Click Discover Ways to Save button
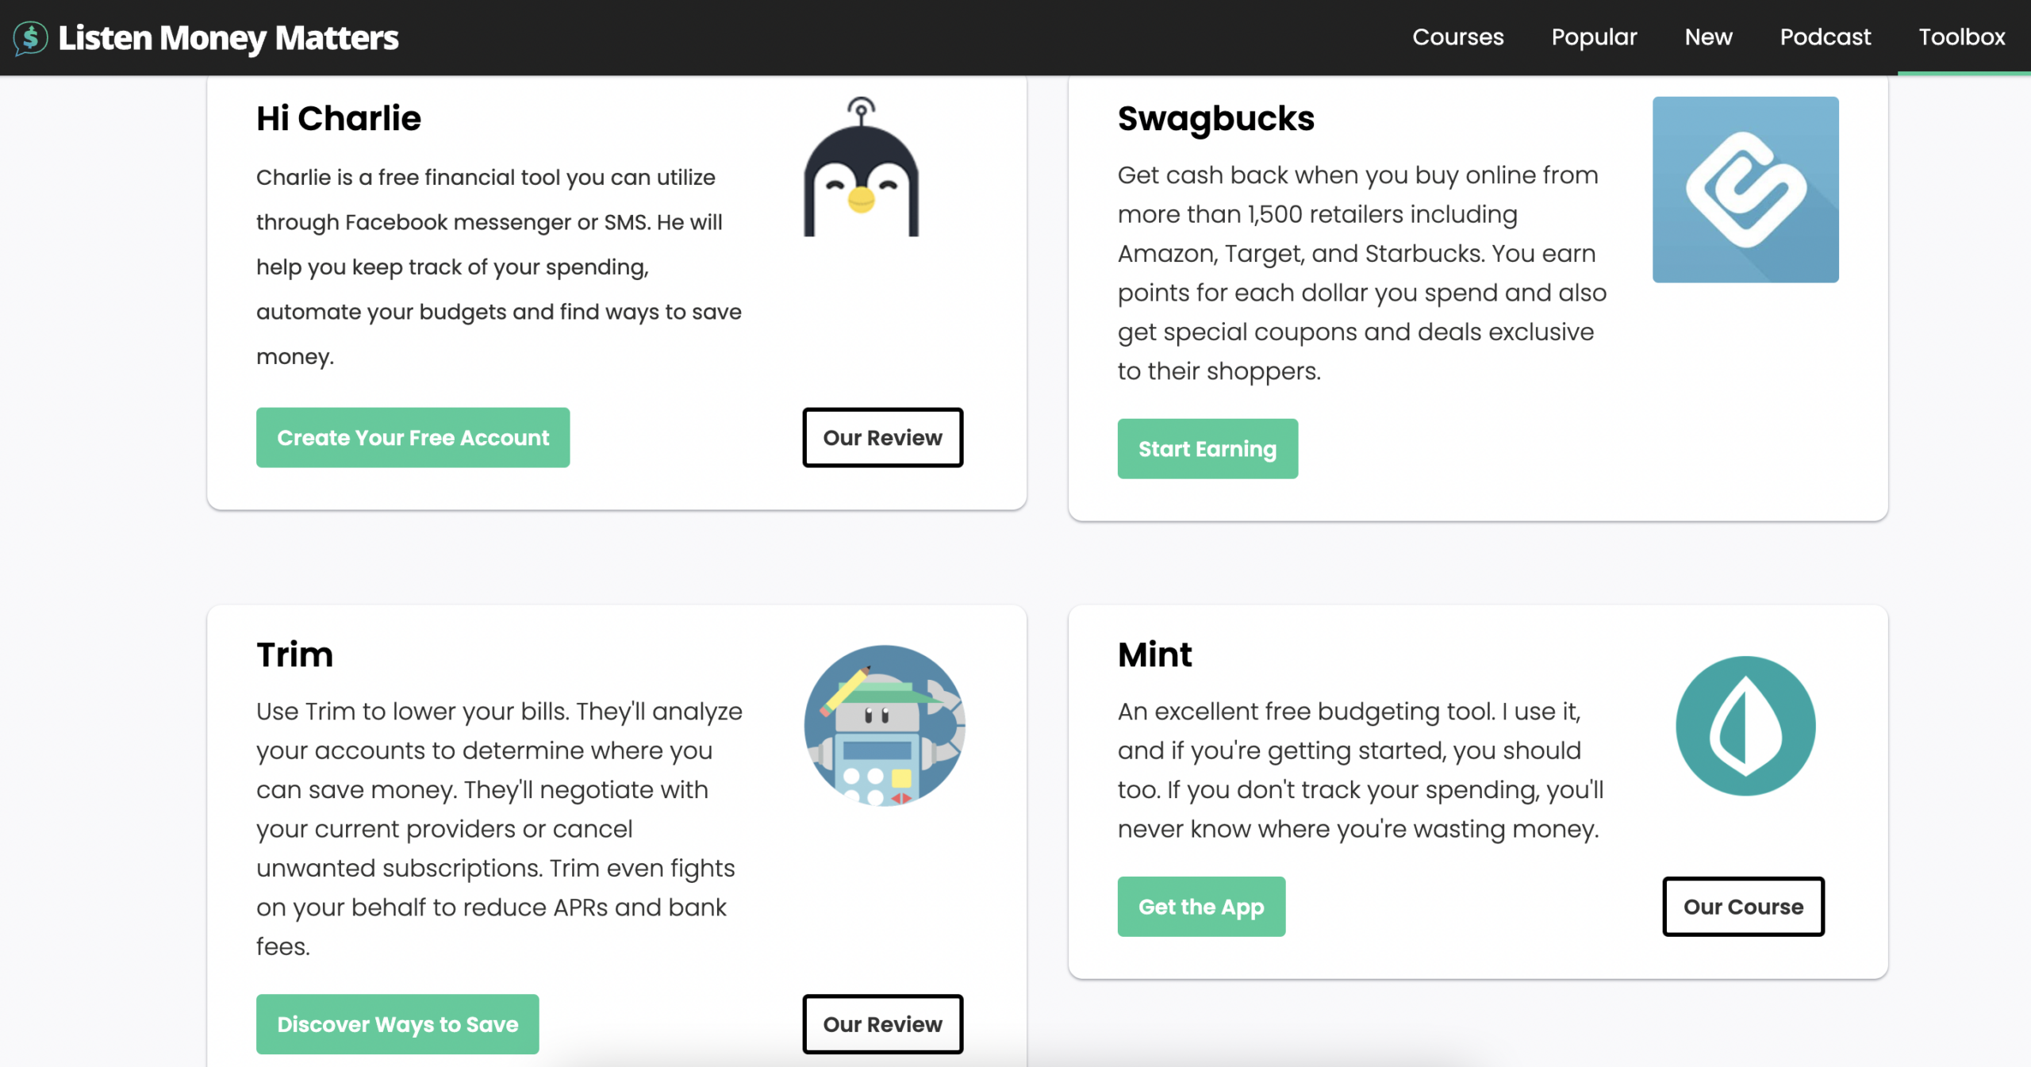This screenshot has height=1067, width=2031. point(397,1023)
